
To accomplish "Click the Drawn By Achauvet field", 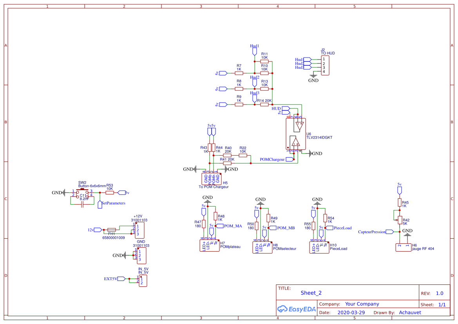I will click(410, 312).
